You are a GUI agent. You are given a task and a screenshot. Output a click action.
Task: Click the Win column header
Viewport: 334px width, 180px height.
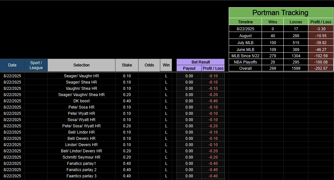pyautogui.click(x=166, y=65)
